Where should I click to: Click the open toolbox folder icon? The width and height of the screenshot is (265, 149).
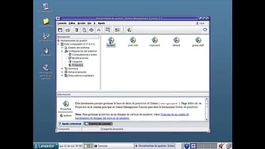pyautogui.click(x=67, y=30)
